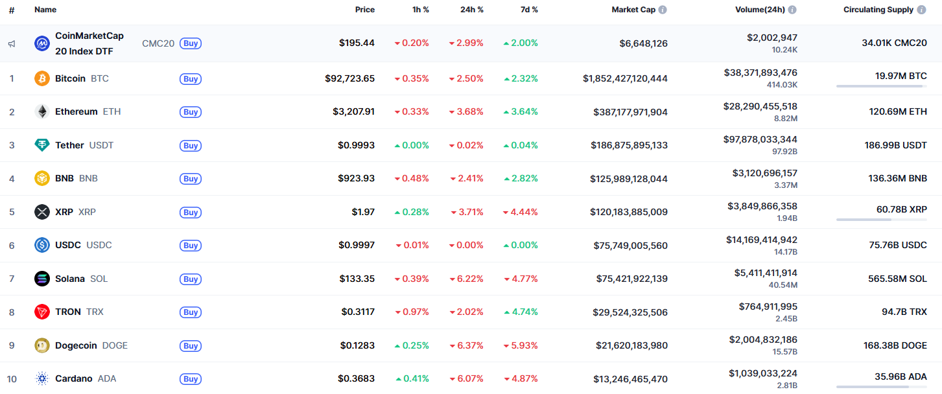The width and height of the screenshot is (942, 394).
Task: Open the Market Cap info tooltip icon
Action: (x=663, y=10)
